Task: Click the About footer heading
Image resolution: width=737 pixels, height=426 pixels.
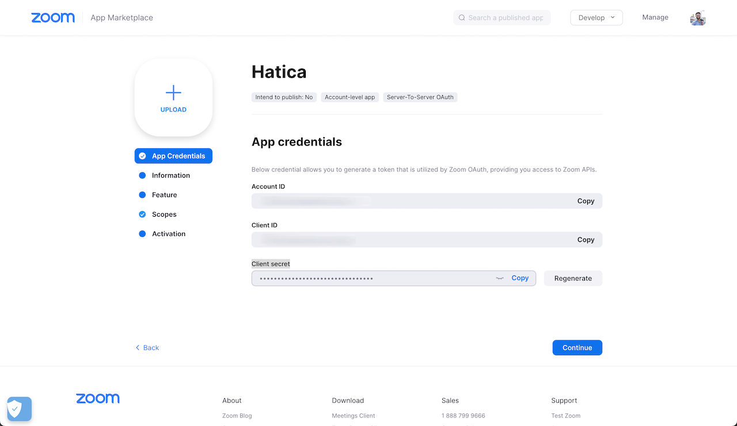Action: click(x=232, y=401)
